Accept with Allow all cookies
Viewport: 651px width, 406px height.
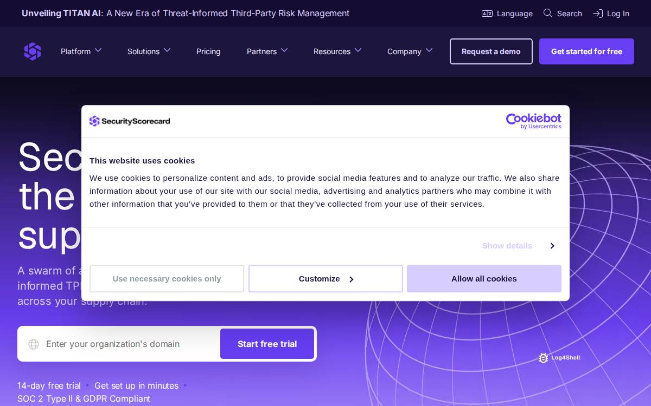coord(484,279)
